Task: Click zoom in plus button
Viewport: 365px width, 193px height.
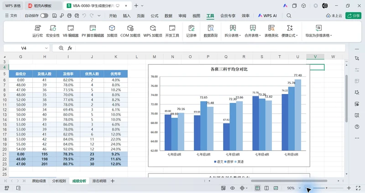Action: coord(349,188)
